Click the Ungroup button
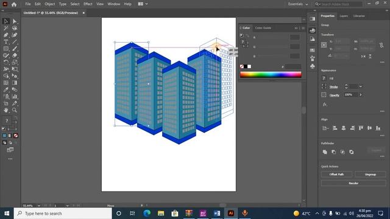The image size is (390, 219). 370,175
